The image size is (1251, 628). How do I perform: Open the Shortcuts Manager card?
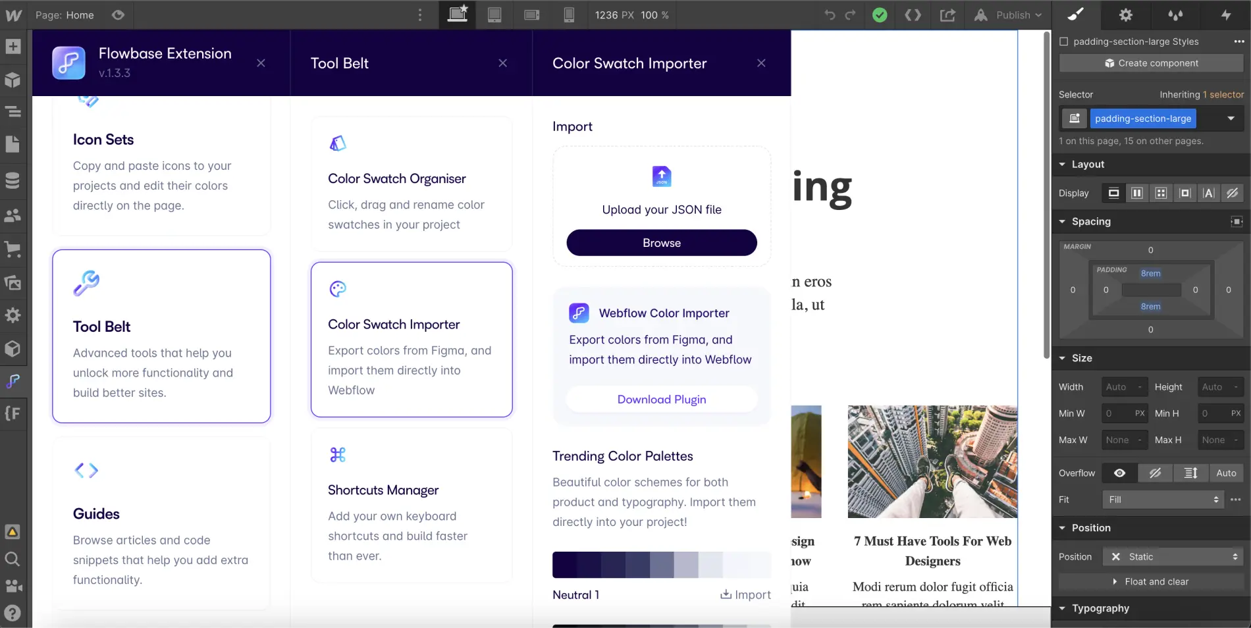coord(412,506)
